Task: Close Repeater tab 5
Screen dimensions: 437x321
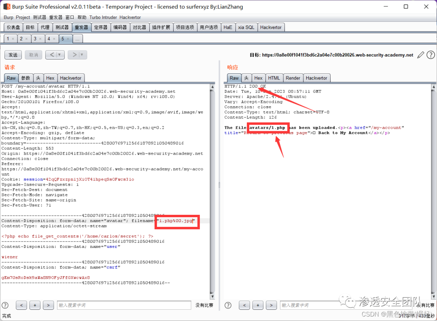Action: pos(68,39)
